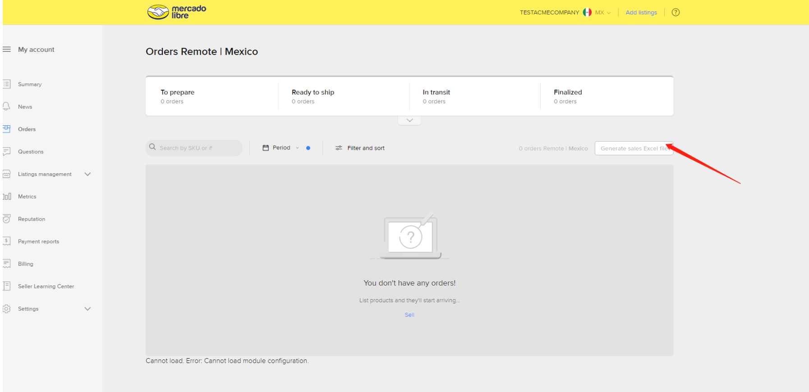This screenshot has width=809, height=392.
Task: Click the Summary sidebar icon
Action: [7, 84]
